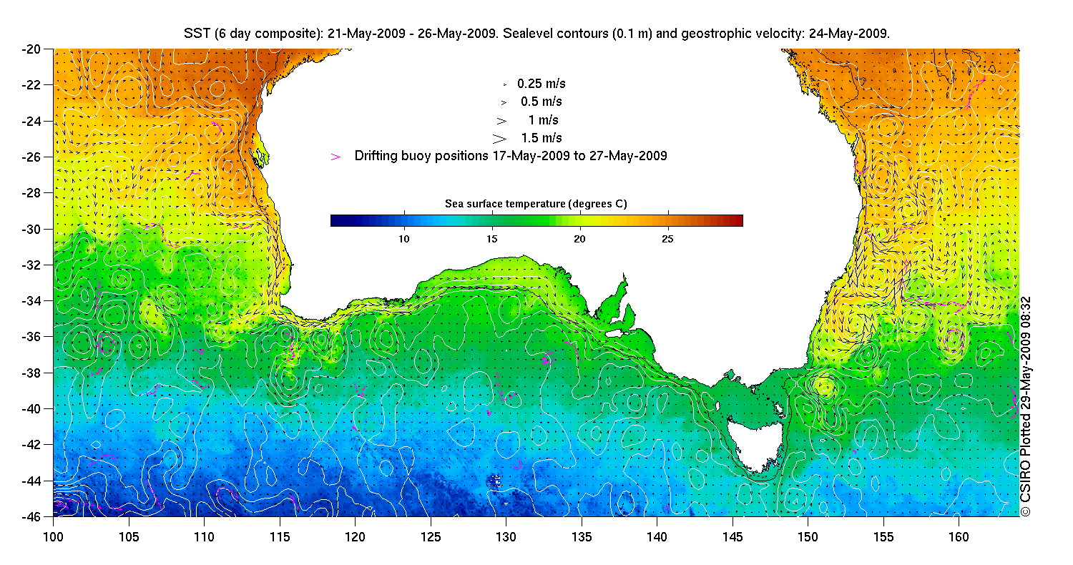The image size is (1073, 565).
Task: Click the magenta drifting buoy legend arrow
Action: click(335, 156)
